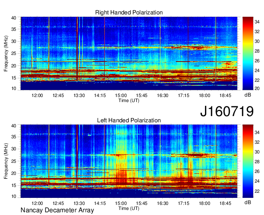Click 14:15 time tick under Left Handed plot
Screen dimensions: 264x215
(x=100, y=203)
